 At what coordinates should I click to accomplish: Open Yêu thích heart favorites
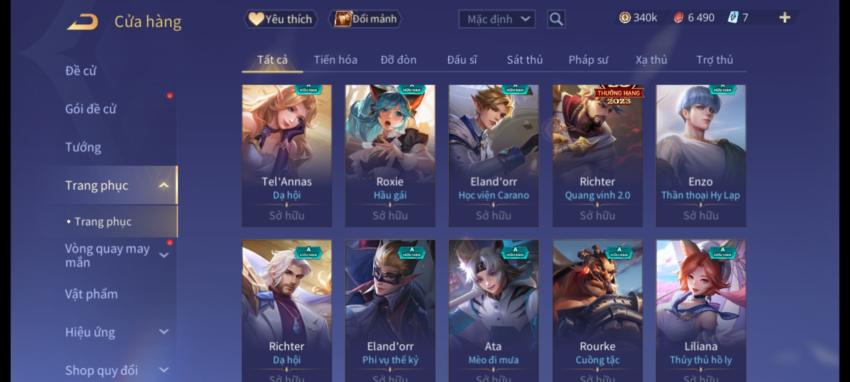click(x=280, y=19)
